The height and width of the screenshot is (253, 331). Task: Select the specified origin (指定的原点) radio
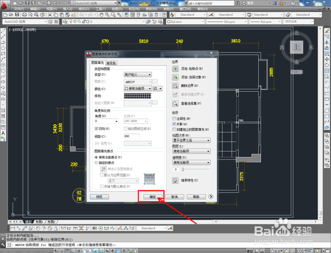click(x=96, y=163)
